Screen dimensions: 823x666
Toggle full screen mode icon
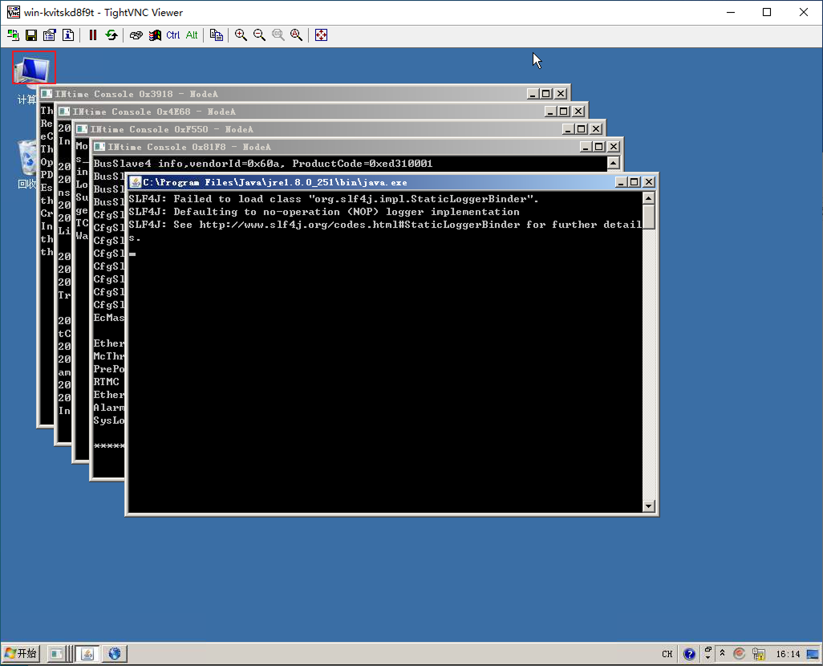321,35
